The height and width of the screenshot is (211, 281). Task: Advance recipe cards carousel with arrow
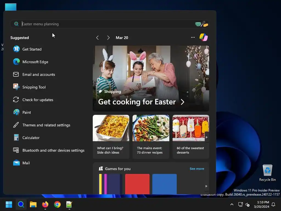point(207,137)
